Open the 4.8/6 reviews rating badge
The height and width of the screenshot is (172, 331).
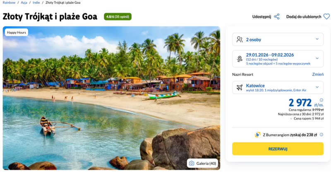[118, 17]
